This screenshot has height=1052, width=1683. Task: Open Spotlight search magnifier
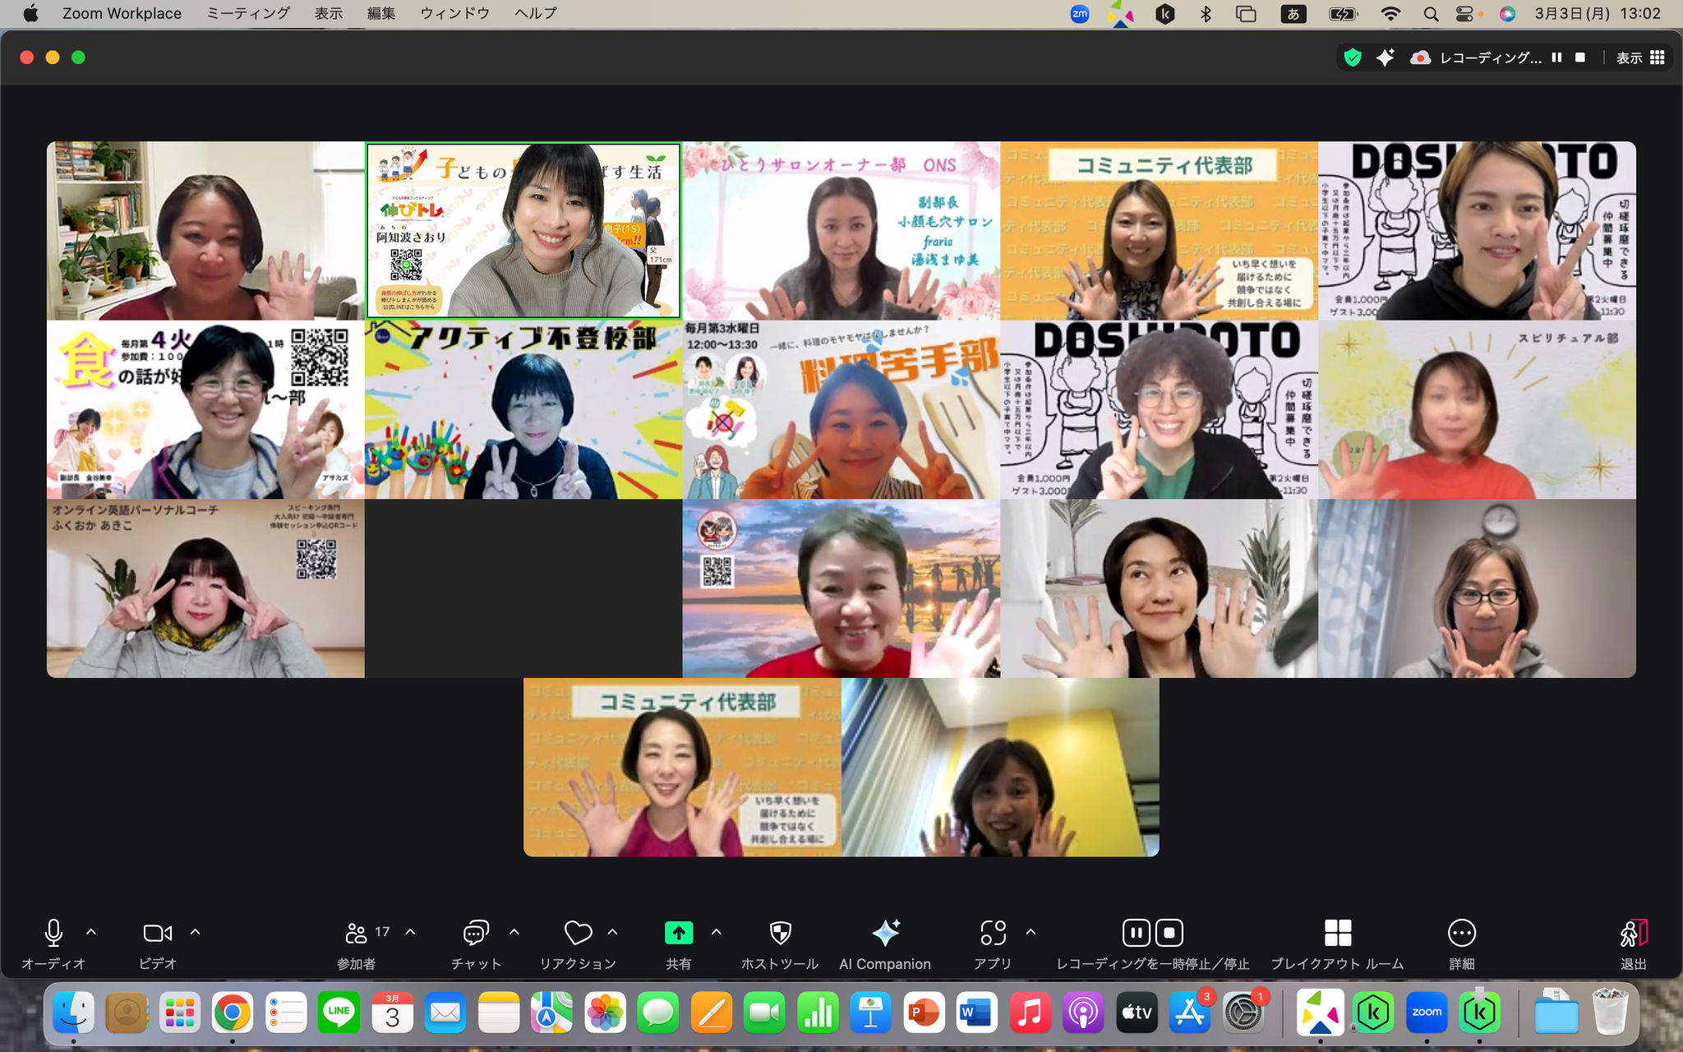[x=1431, y=14]
